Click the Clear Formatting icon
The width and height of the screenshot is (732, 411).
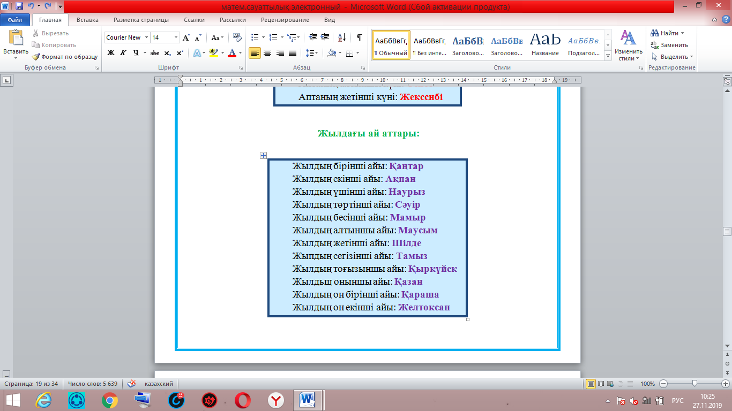(237, 37)
